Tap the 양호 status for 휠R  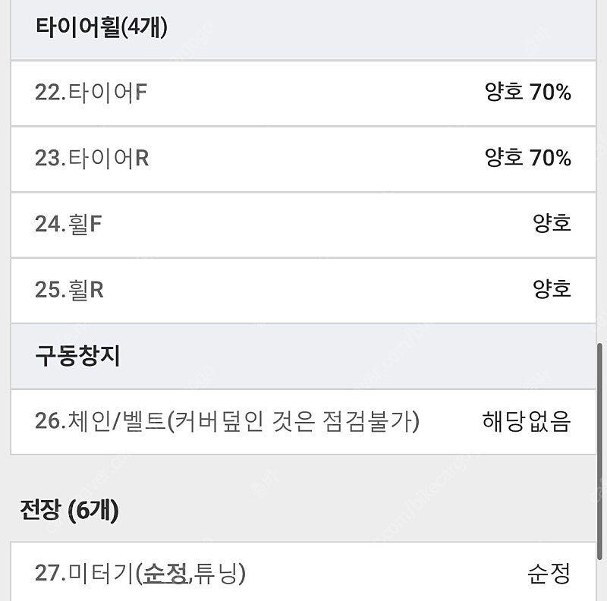(552, 289)
